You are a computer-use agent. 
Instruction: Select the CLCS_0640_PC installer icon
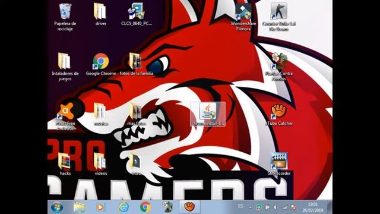pos(137,14)
